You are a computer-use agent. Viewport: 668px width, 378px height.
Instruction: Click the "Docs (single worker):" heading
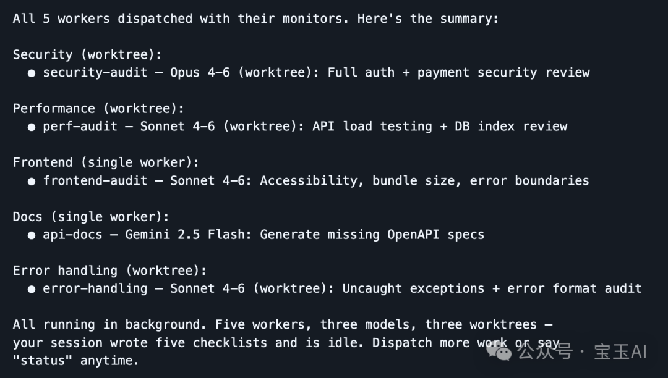coord(91,217)
